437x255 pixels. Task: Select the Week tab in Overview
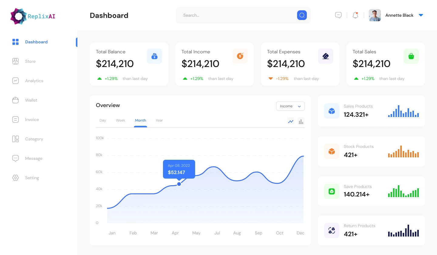(120, 120)
